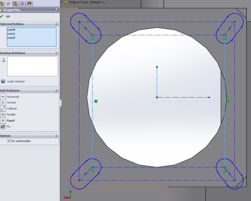
Task: Select Line49 in Selected Entities
Action: pos(11,30)
